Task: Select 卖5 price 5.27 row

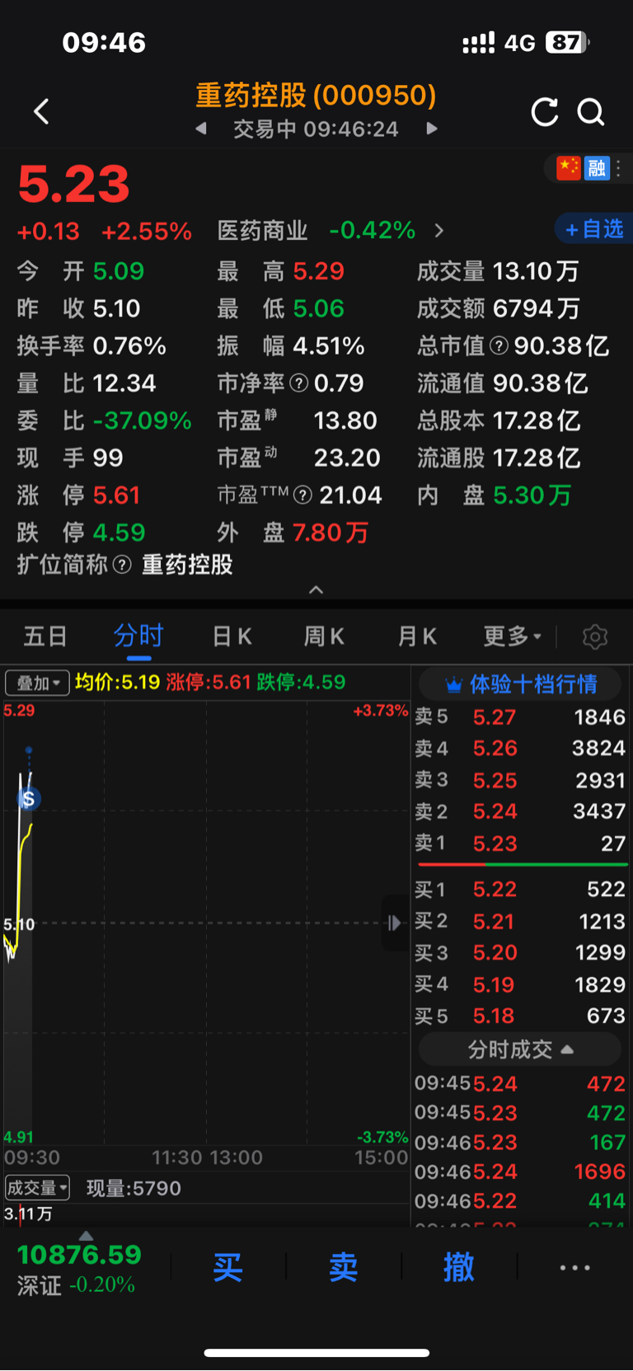Action: (520, 717)
